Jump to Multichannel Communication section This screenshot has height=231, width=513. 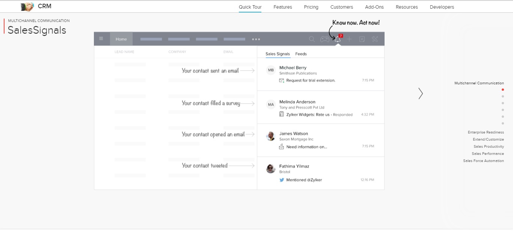click(479, 83)
